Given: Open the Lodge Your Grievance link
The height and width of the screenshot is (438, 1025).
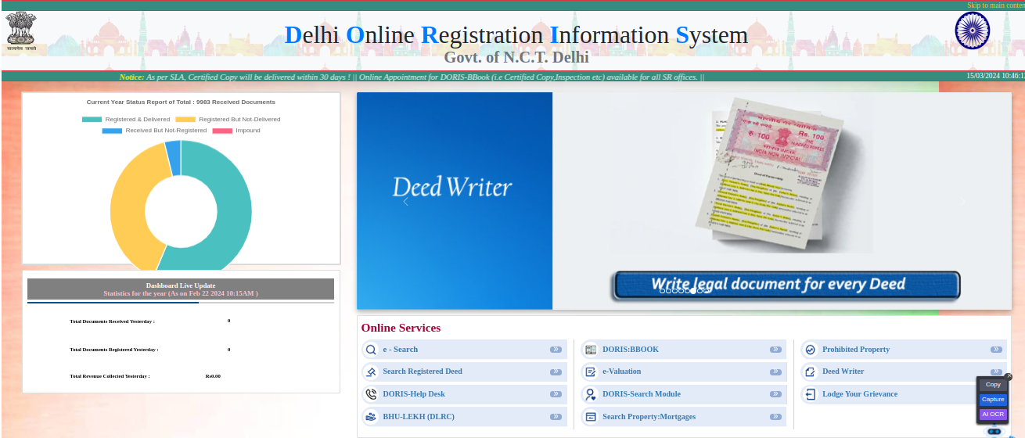Looking at the screenshot, I should pos(860,394).
